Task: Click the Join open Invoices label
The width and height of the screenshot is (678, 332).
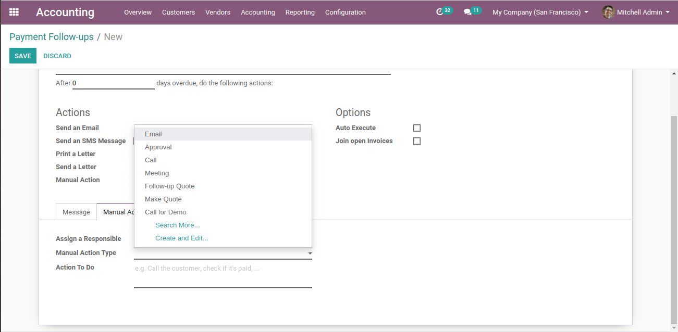Action: (x=364, y=141)
